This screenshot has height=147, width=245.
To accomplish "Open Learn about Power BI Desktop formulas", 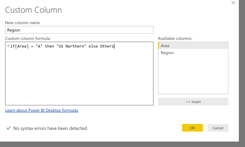I will (42, 110).
